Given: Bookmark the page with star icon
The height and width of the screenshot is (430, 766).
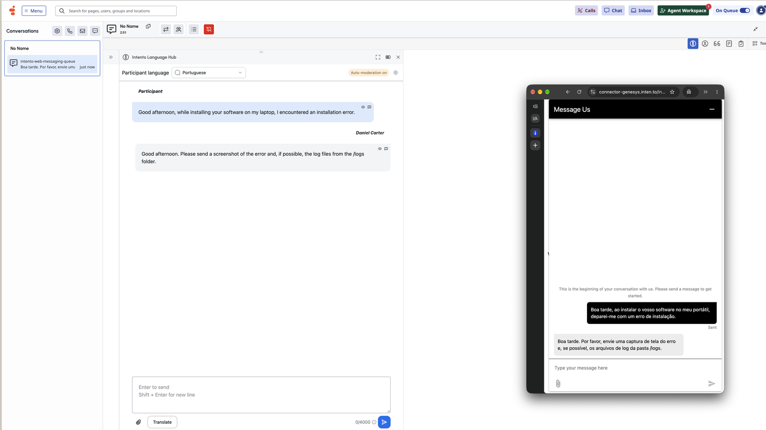Looking at the screenshot, I should tap(672, 92).
